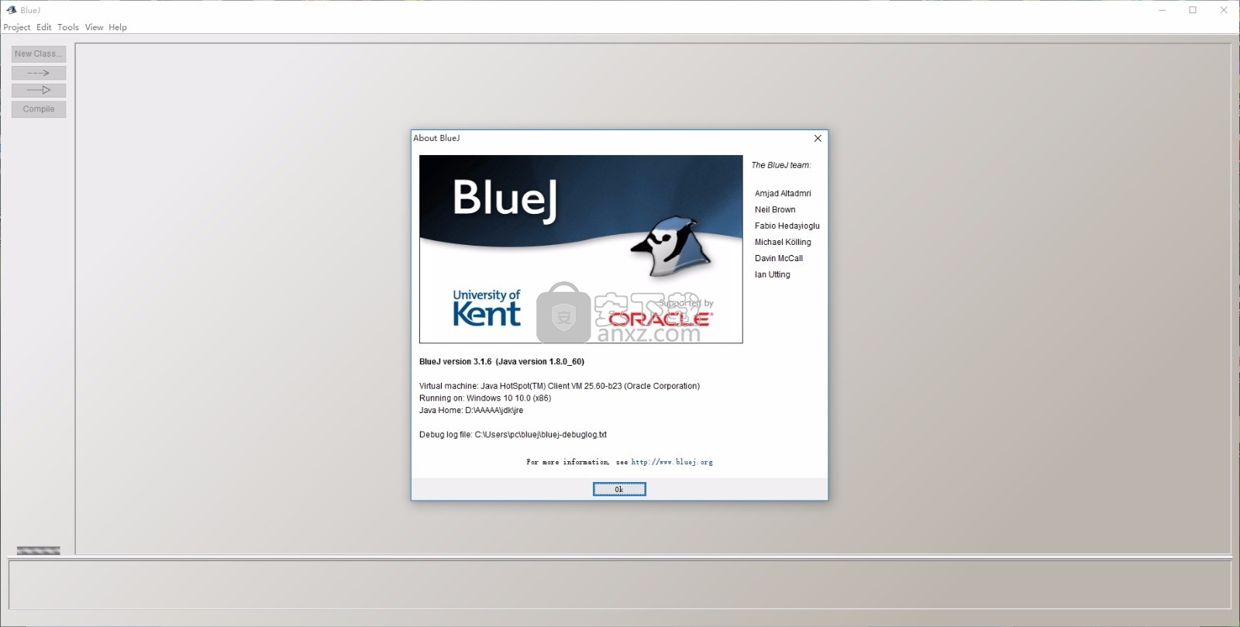Click the striped machine indicator bar

click(x=39, y=550)
